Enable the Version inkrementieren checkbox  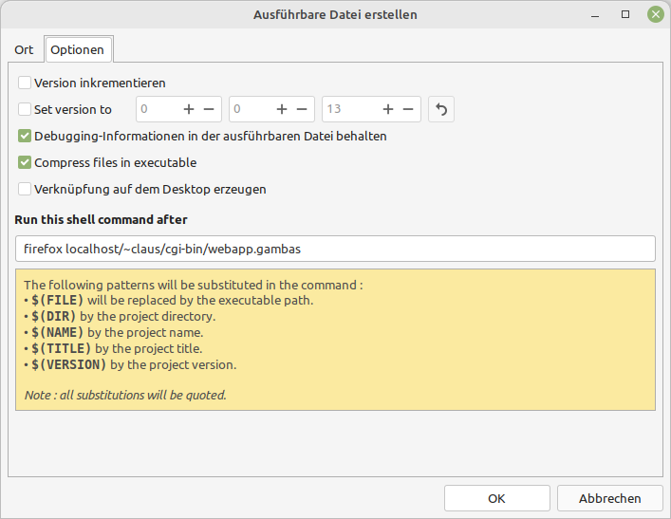[26, 83]
